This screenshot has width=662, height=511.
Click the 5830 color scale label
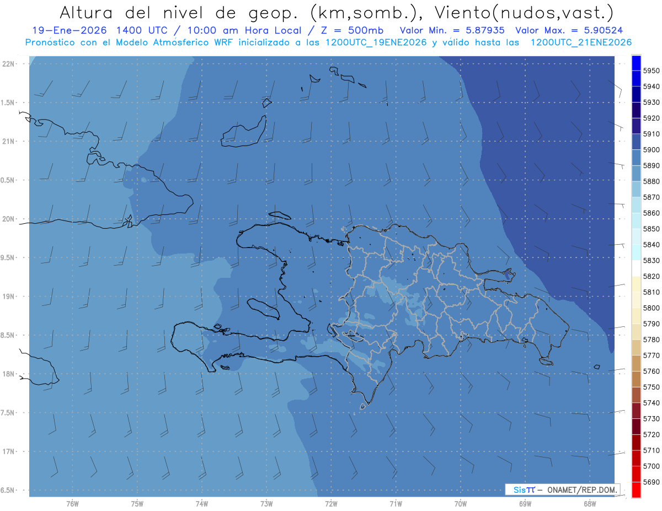pyautogui.click(x=651, y=261)
